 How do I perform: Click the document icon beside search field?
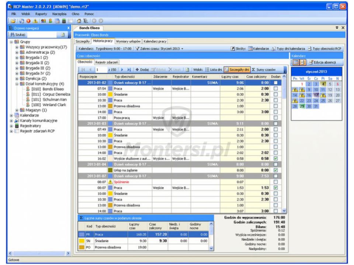pyautogui.click(x=63, y=35)
